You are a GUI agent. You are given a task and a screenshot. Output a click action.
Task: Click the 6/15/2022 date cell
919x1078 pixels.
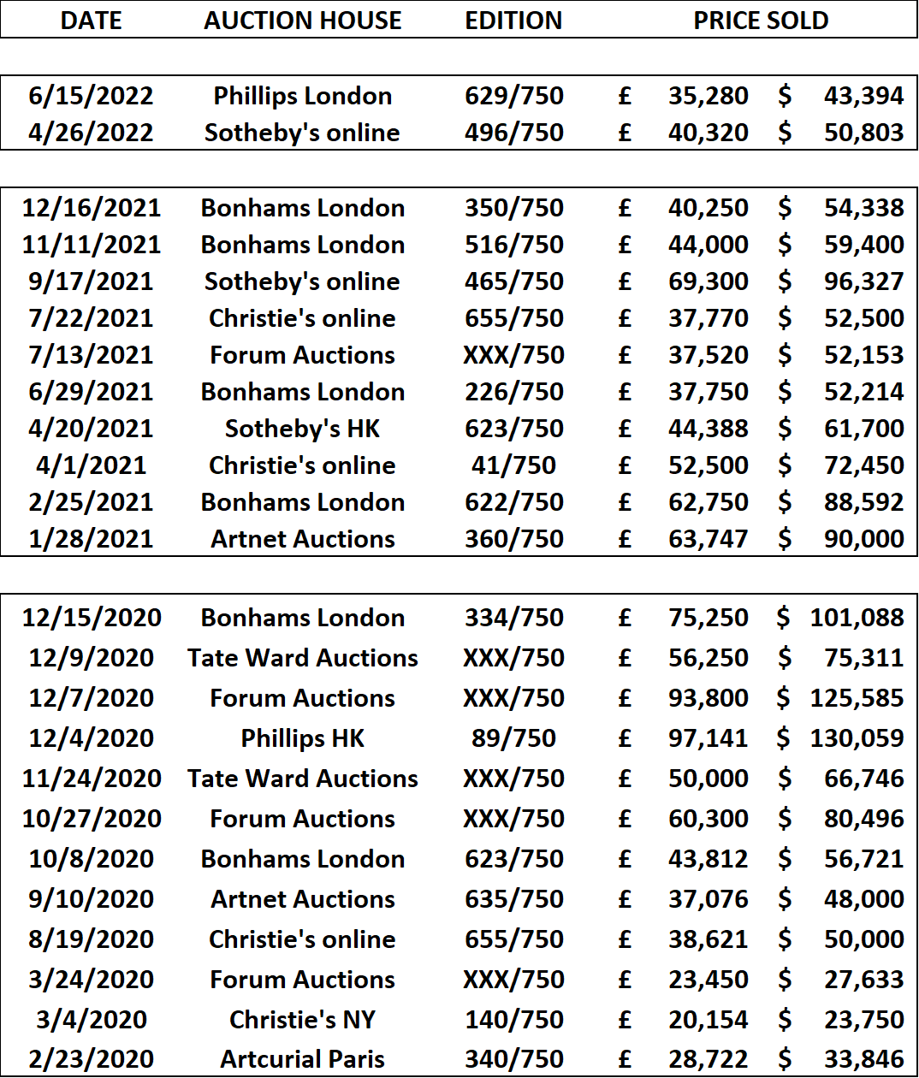(92, 96)
